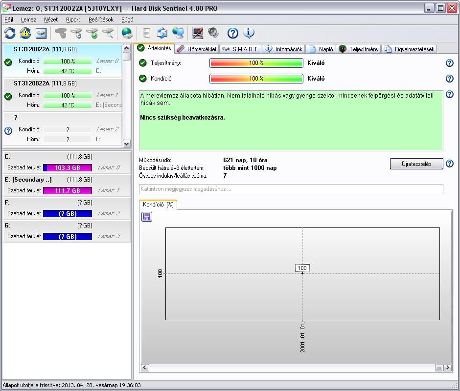Open help via toolbar question mark icon
Viewport: 460px width, 391px height.
[x=232, y=33]
